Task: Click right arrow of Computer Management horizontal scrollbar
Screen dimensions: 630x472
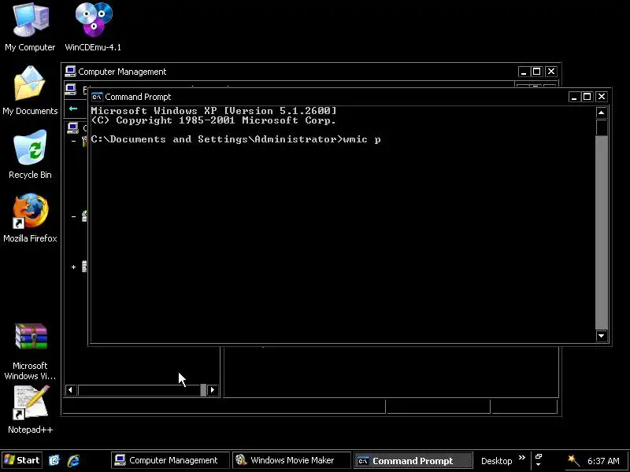Action: click(213, 389)
